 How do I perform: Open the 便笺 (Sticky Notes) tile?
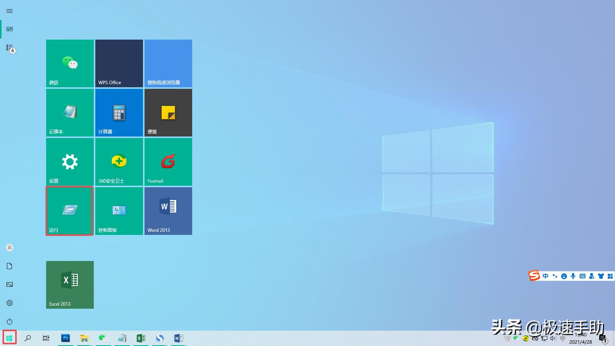point(168,113)
